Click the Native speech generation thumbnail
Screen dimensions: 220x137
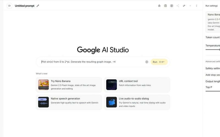pyautogui.click(x=43, y=102)
